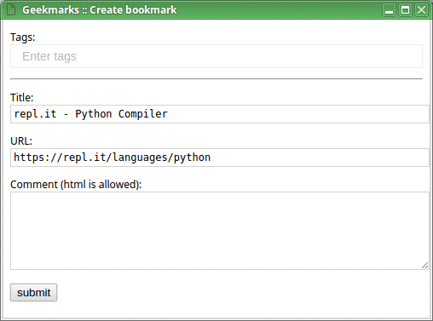Click the word repl.it in title field
This screenshot has width=433, height=321.
click(35, 114)
